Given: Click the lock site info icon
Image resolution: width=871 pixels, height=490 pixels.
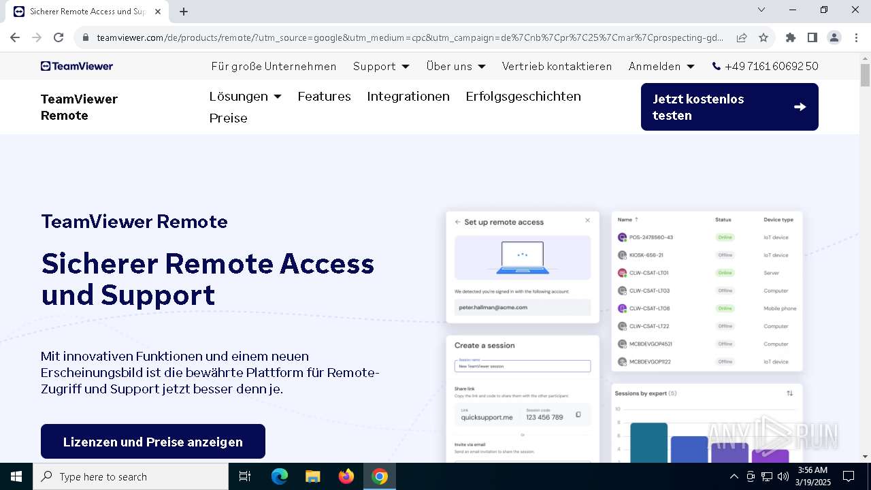Looking at the screenshot, I should (86, 38).
